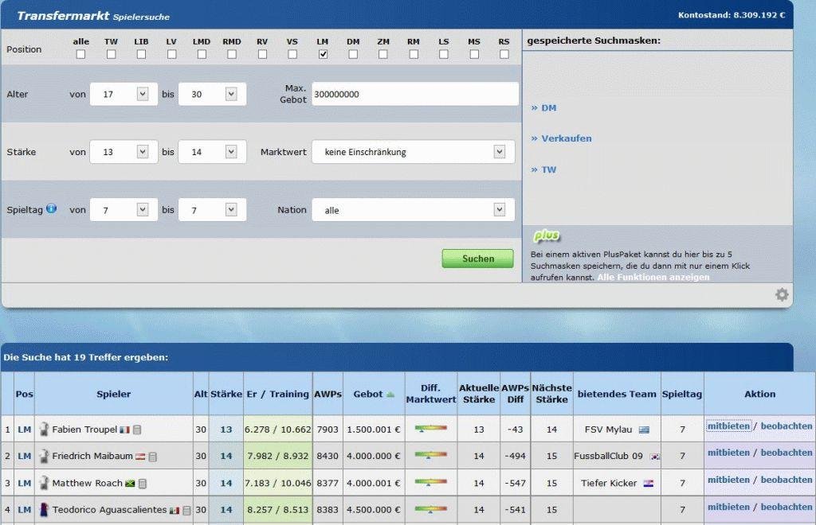Uncheck the LM position checkbox
This screenshot has height=525, width=816.
pyautogui.click(x=322, y=54)
